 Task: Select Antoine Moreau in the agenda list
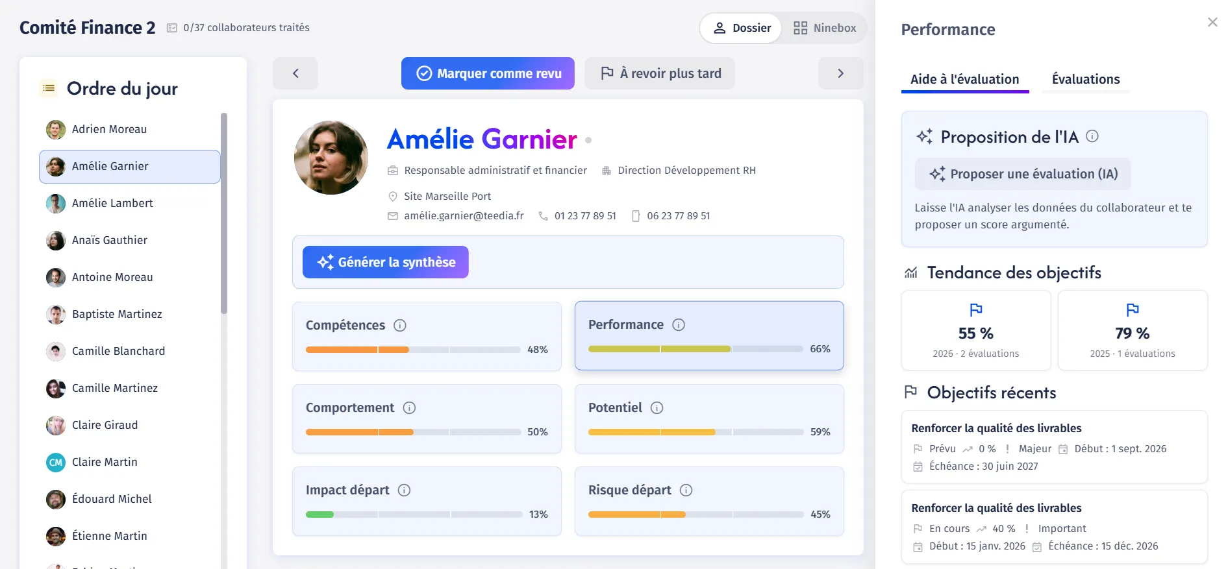(x=130, y=278)
